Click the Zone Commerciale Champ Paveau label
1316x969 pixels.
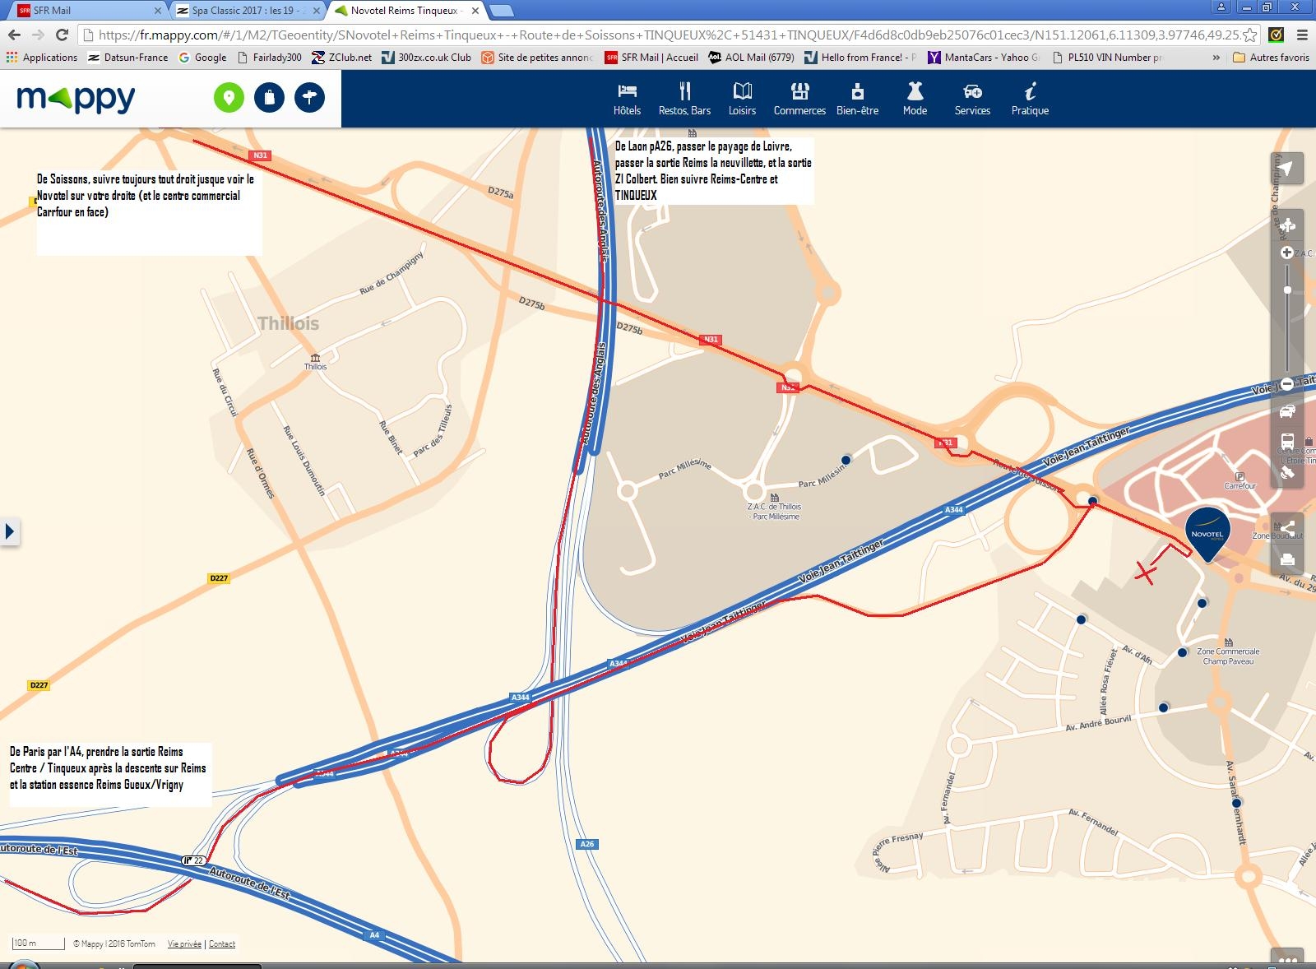[1228, 651]
